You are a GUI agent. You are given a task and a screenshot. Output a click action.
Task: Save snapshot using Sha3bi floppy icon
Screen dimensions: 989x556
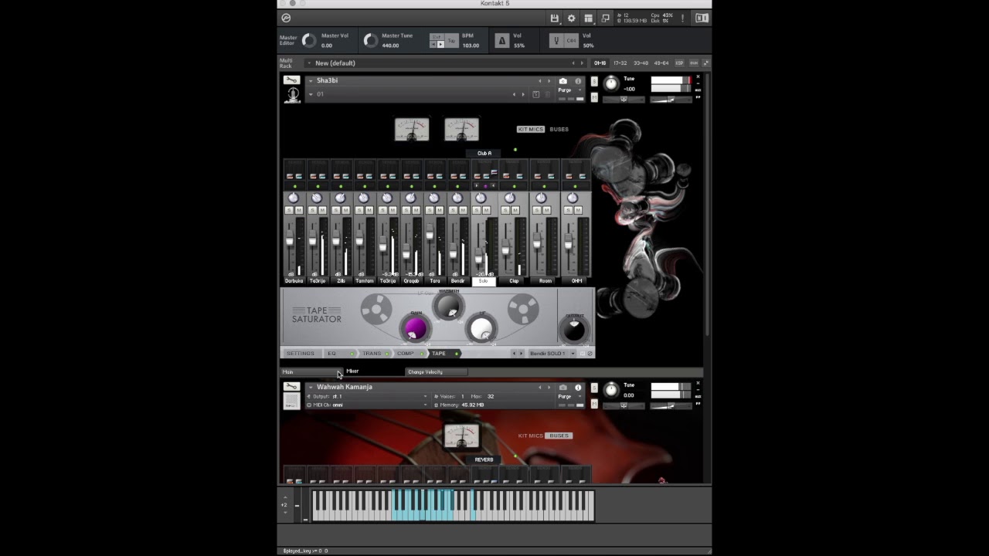[x=535, y=94]
